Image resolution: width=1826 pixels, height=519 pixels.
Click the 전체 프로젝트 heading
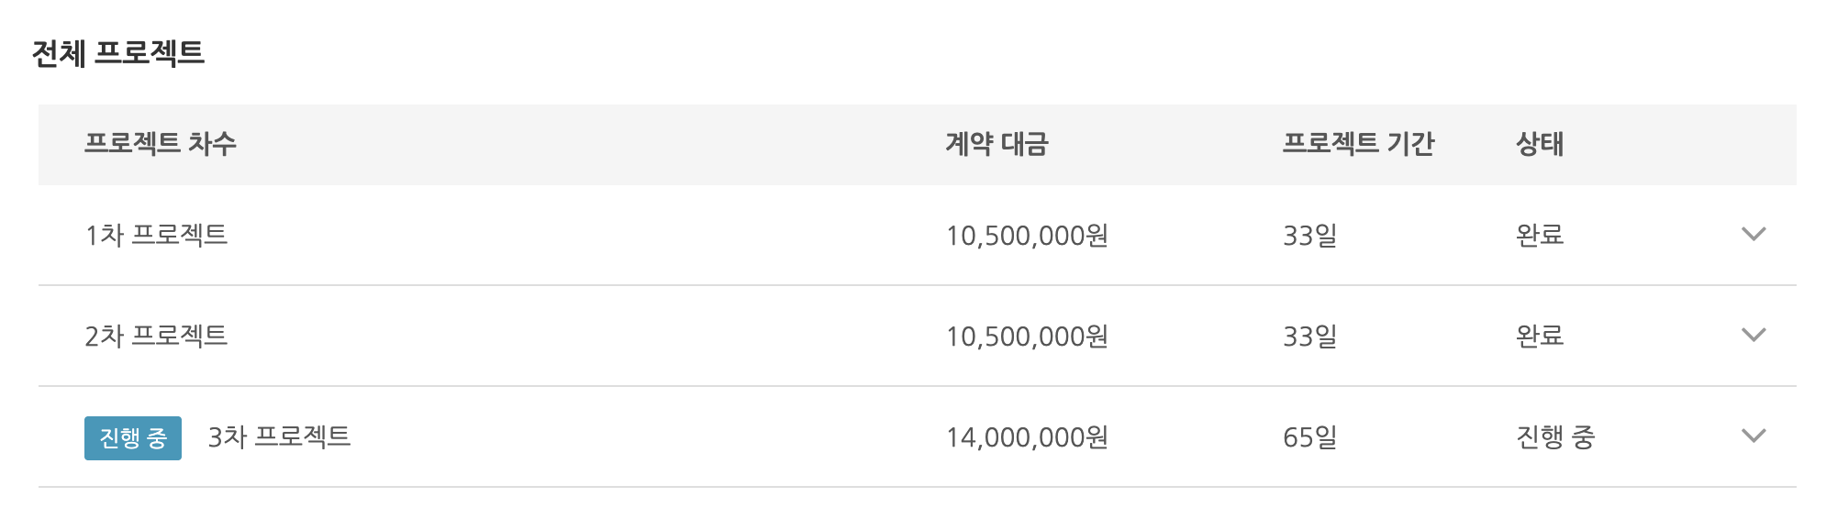(x=118, y=53)
